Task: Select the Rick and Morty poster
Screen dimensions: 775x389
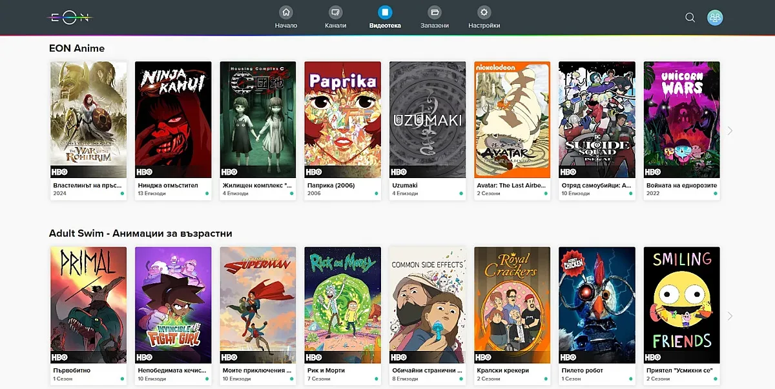Action: pyautogui.click(x=342, y=304)
